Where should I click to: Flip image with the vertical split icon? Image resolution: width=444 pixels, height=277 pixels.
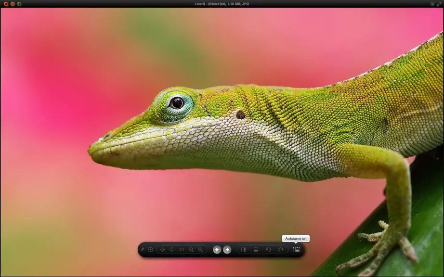243,250
